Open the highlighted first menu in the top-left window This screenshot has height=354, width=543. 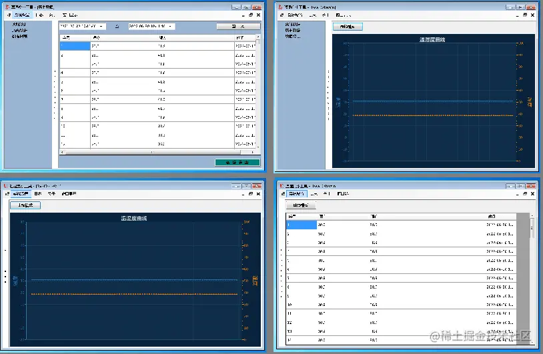click(23, 15)
